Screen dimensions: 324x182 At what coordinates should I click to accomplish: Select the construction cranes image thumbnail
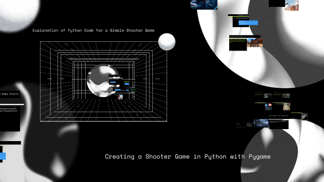pos(292,5)
